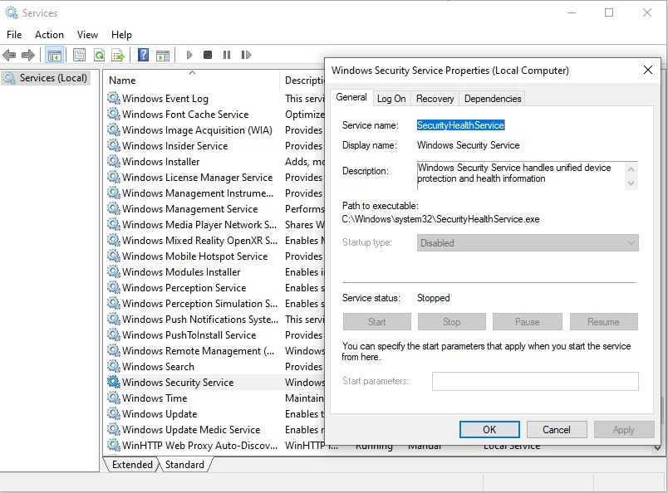Image resolution: width=668 pixels, height=493 pixels.
Task: Click the Description column header
Action: [x=303, y=80]
